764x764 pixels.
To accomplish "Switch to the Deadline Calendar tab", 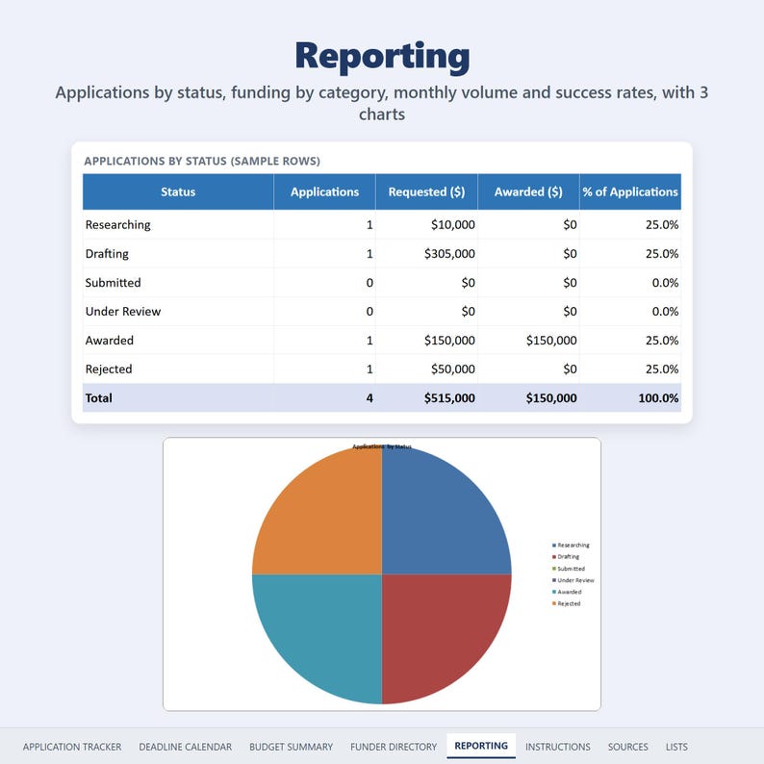I will point(185,747).
